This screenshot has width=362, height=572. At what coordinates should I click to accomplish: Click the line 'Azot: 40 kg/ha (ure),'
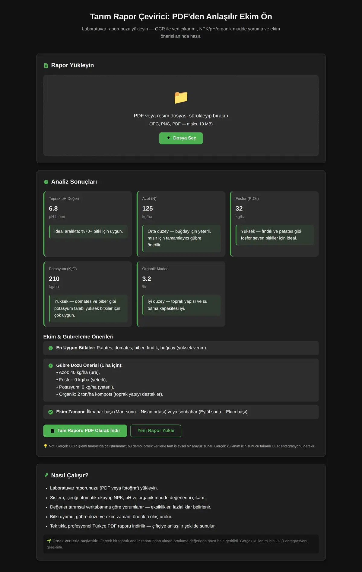[78, 372]
